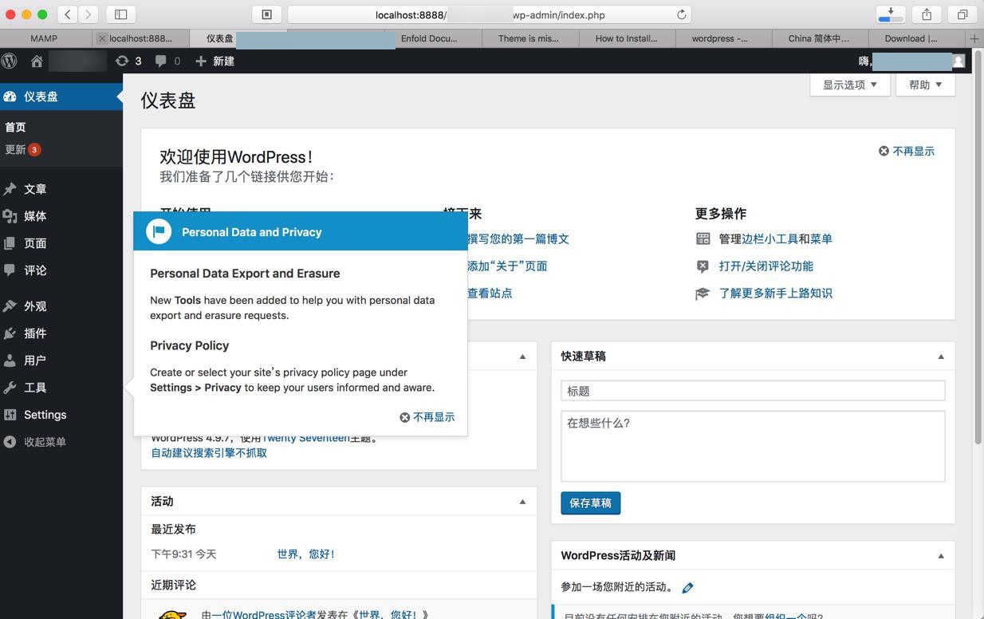Screen dimensions: 984x619
Task: Click the Safari reader view button
Action: tap(267, 14)
